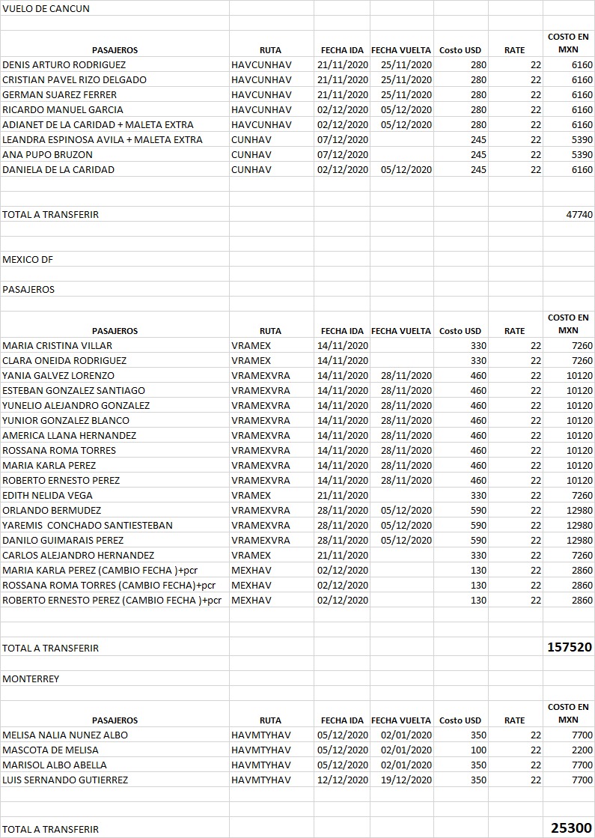Viewport: 595px width, 838px height.
Task: Select the LUIS SERNANDO GUTIERREZ cell
Action: (115, 780)
